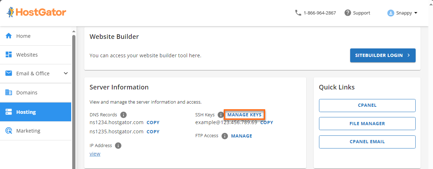Screen dimensions: 433x169
Task: Copy the example@123.456.789.69 SSH address
Action: coord(267,123)
